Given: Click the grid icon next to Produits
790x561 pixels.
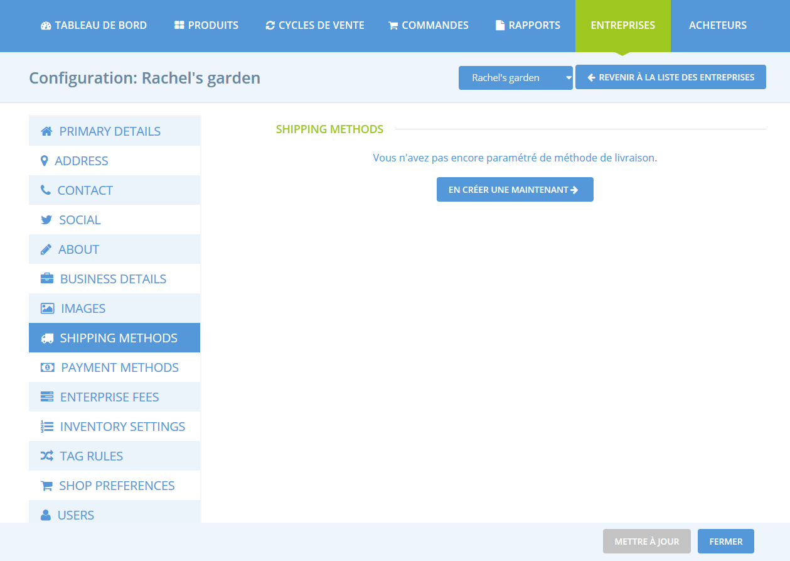Looking at the screenshot, I should pos(179,26).
